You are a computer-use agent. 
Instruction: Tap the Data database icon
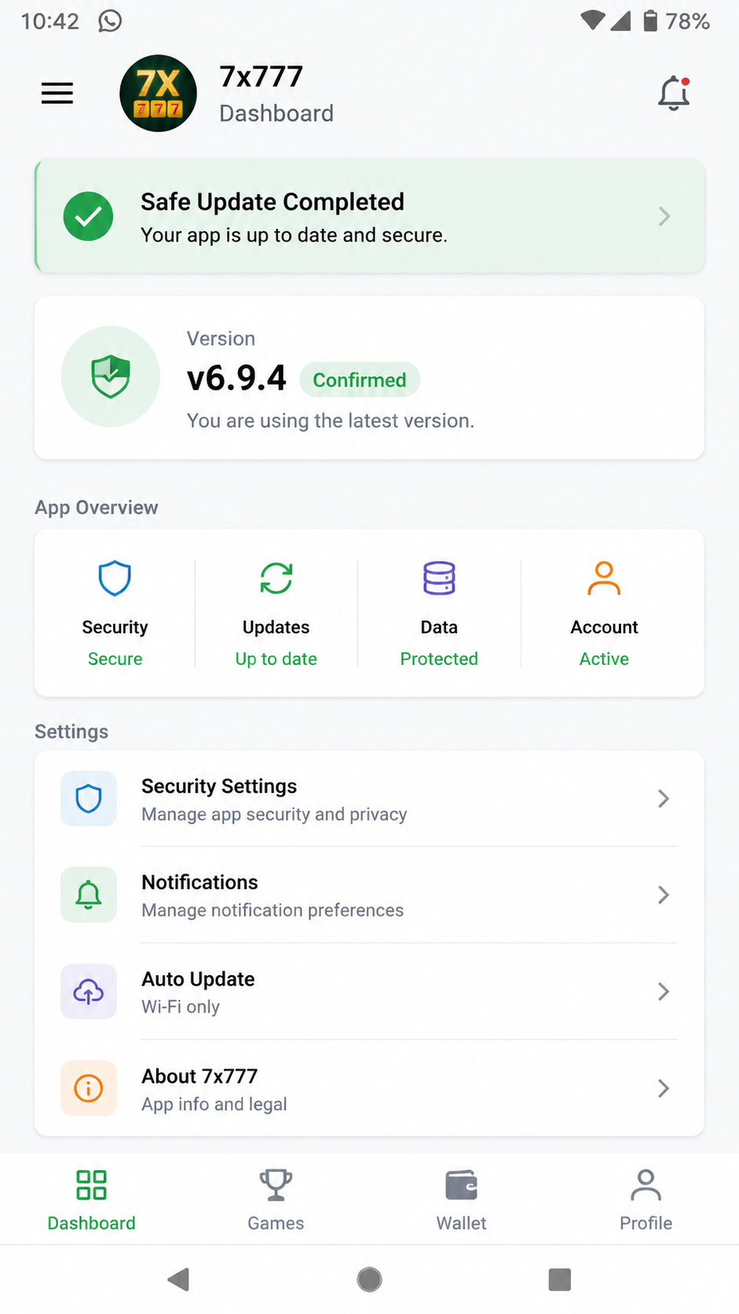tap(439, 578)
